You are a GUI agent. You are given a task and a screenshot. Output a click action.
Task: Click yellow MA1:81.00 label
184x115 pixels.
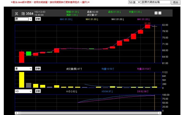(92, 19)
